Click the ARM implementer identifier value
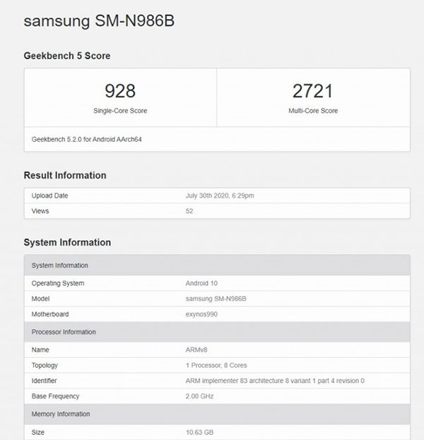The width and height of the screenshot is (424, 440). click(274, 381)
